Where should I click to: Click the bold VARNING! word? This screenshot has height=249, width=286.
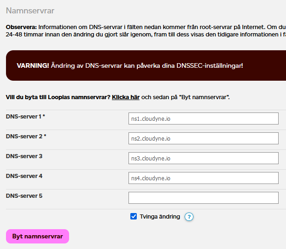[x=33, y=65]
